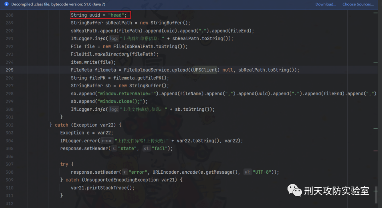
Task: Click line number 312 in the gutter
Action: 10,203
